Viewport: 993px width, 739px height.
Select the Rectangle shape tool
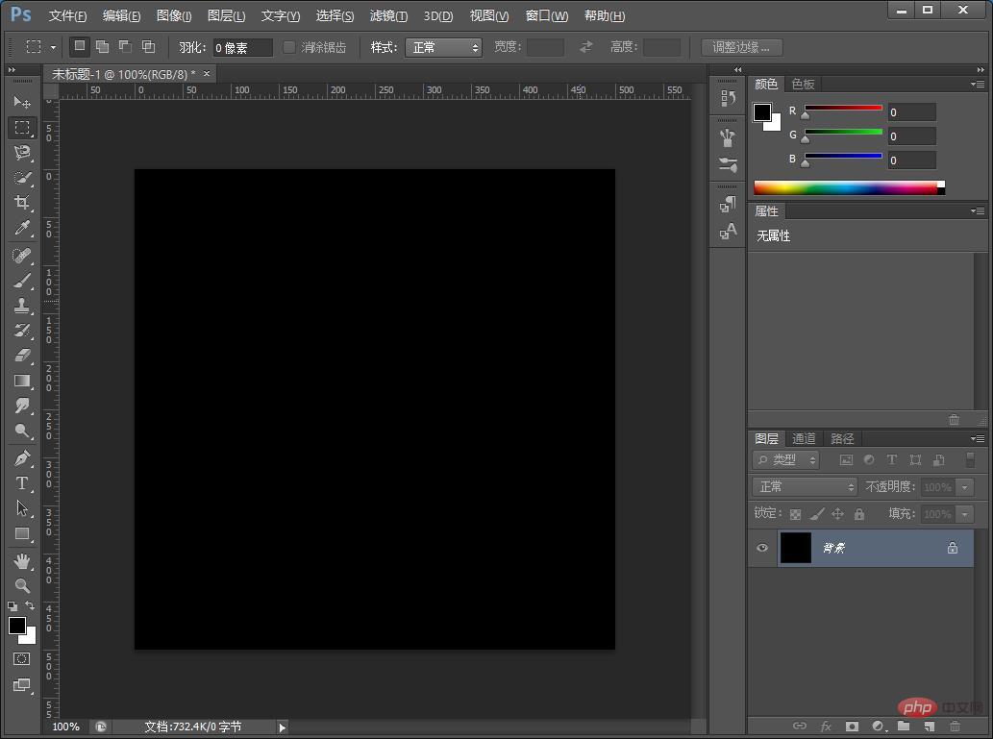pyautogui.click(x=22, y=533)
